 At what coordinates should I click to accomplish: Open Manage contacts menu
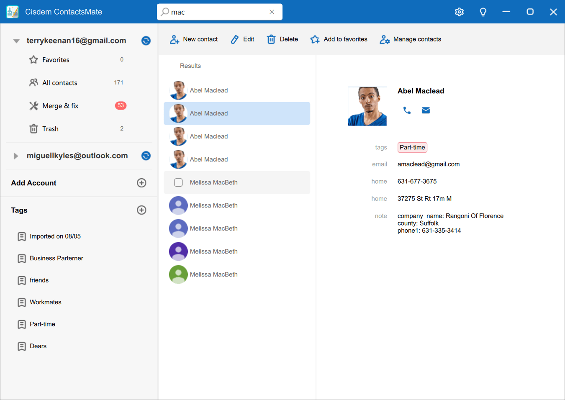(410, 39)
